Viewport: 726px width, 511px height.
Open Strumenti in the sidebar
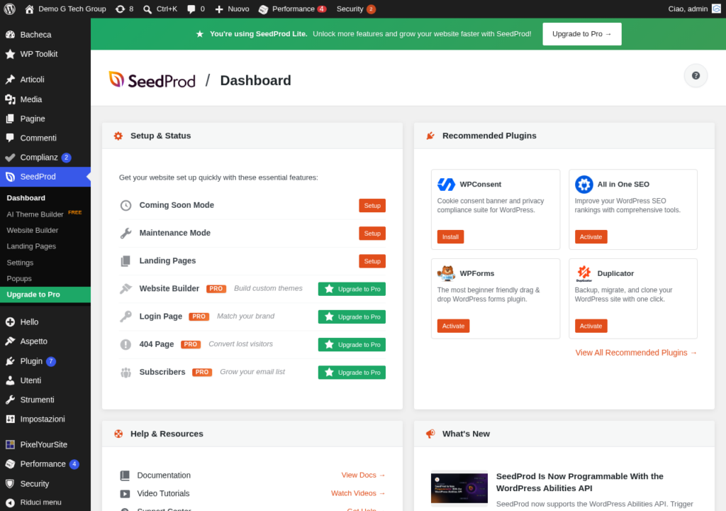click(x=45, y=400)
